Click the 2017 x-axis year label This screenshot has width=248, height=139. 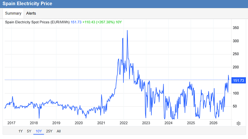12,123
